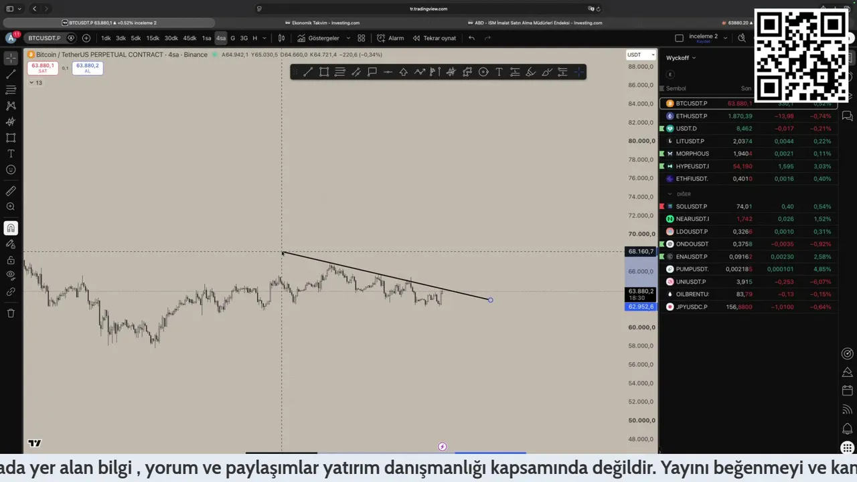Open the forecasting tools in left sidebar
Viewport: 857px width, 482px height.
tap(11, 122)
